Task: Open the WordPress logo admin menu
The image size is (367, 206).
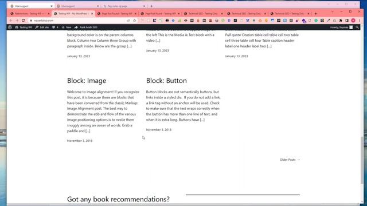Action: click(10, 27)
